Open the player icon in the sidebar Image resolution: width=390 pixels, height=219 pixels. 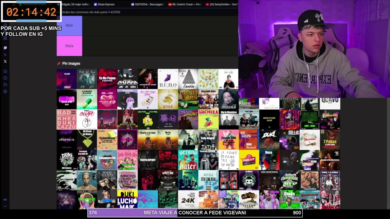(x=5, y=71)
